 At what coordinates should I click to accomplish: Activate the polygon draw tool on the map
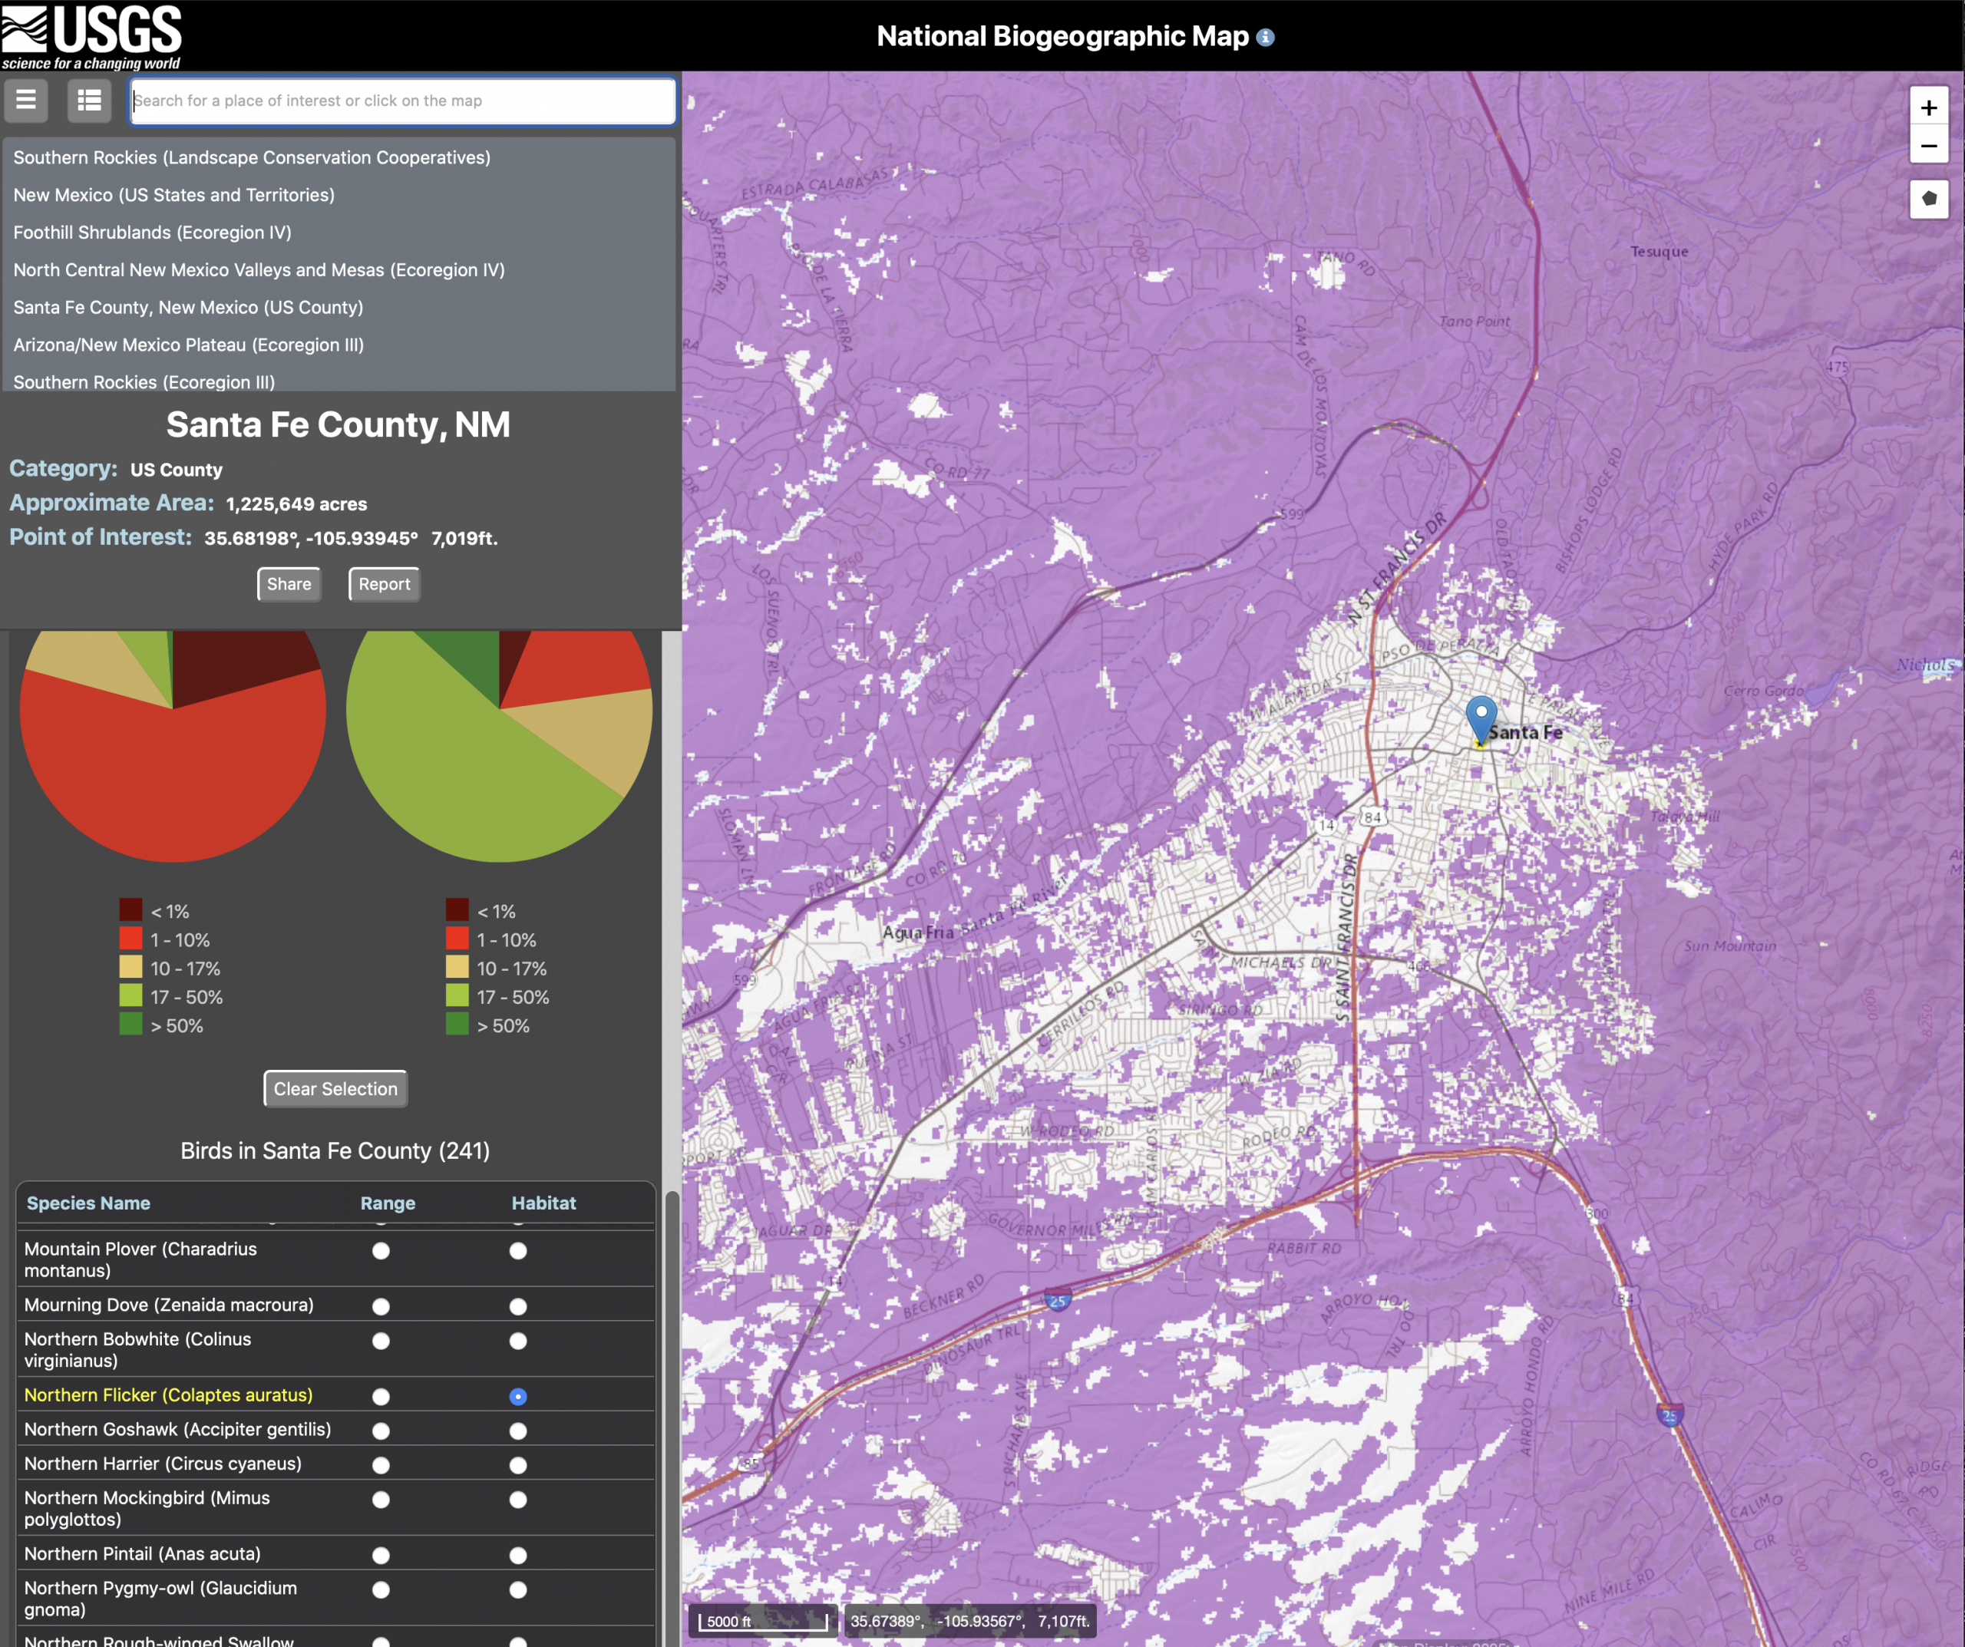[x=1928, y=198]
